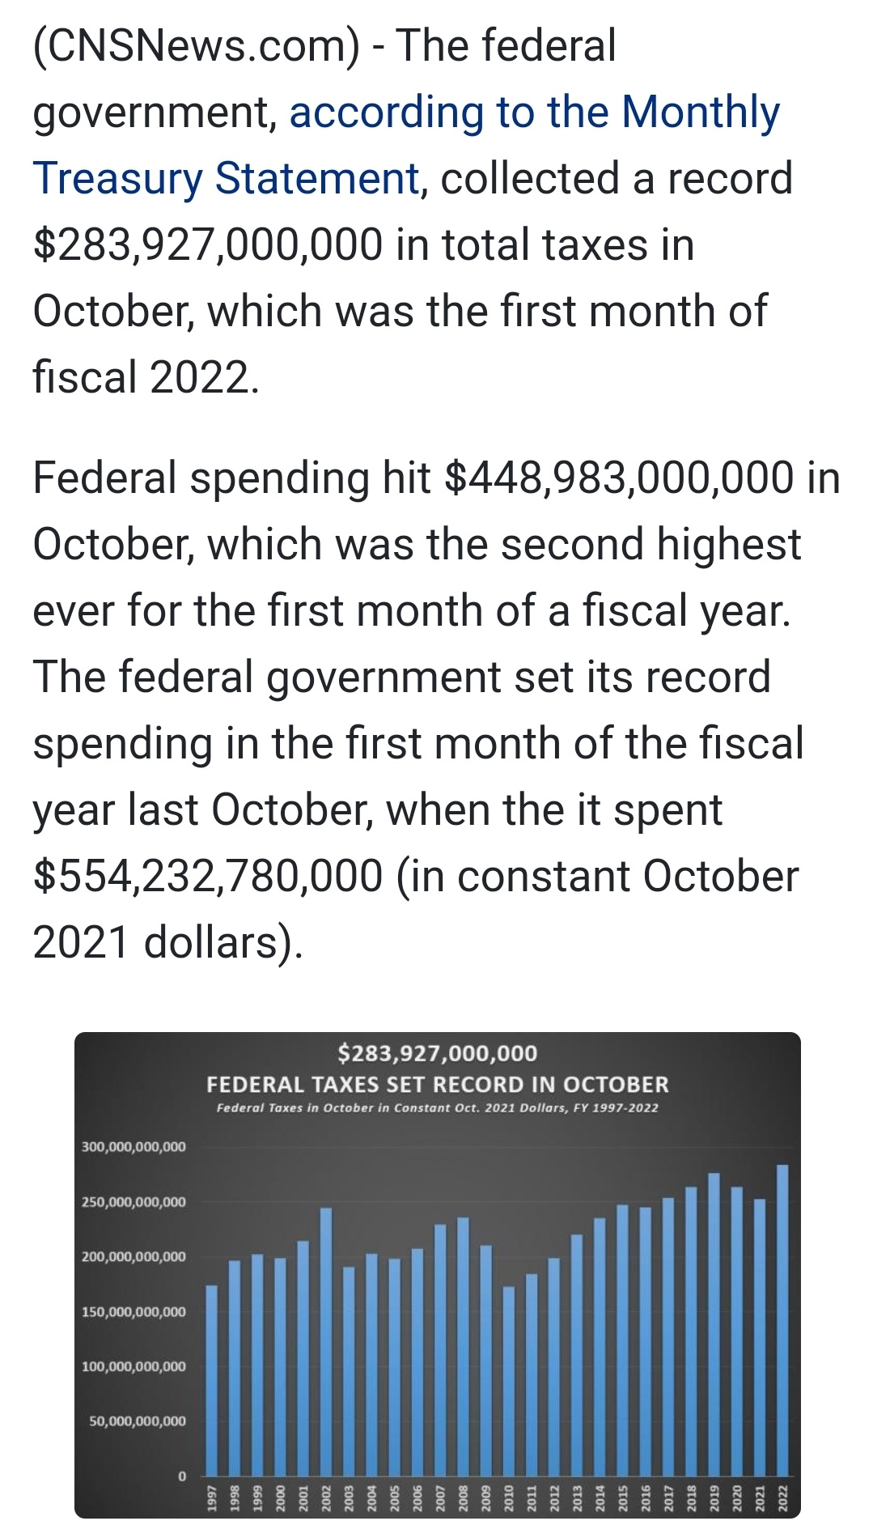Select the 2019 bar in the chart
Screen dimensions: 873x1538
tap(714, 1324)
